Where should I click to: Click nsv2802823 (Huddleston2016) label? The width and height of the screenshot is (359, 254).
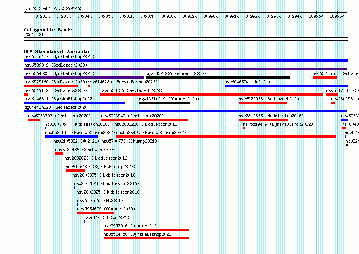97,158
